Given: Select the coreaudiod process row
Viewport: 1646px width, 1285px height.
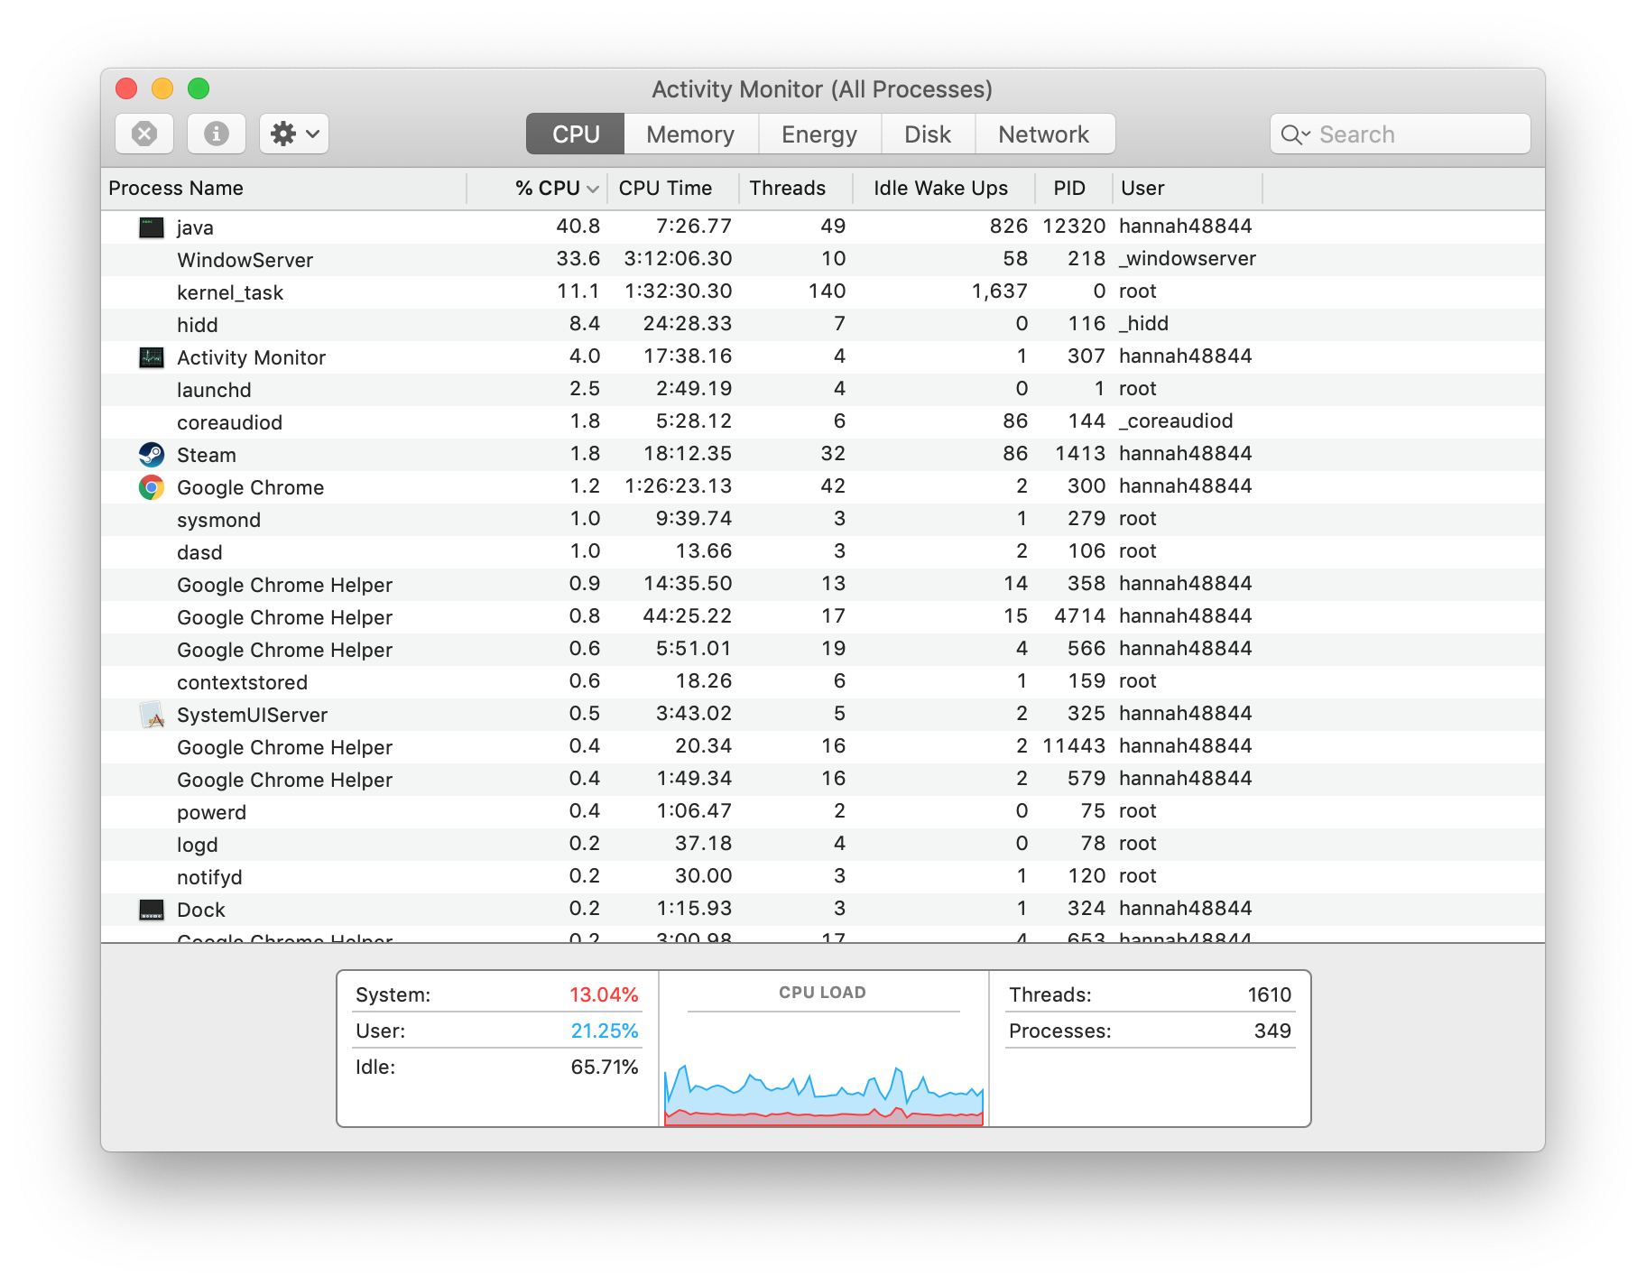Looking at the screenshot, I should 823,422.
